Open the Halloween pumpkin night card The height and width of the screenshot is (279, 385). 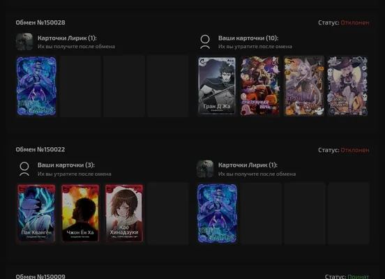click(x=260, y=86)
